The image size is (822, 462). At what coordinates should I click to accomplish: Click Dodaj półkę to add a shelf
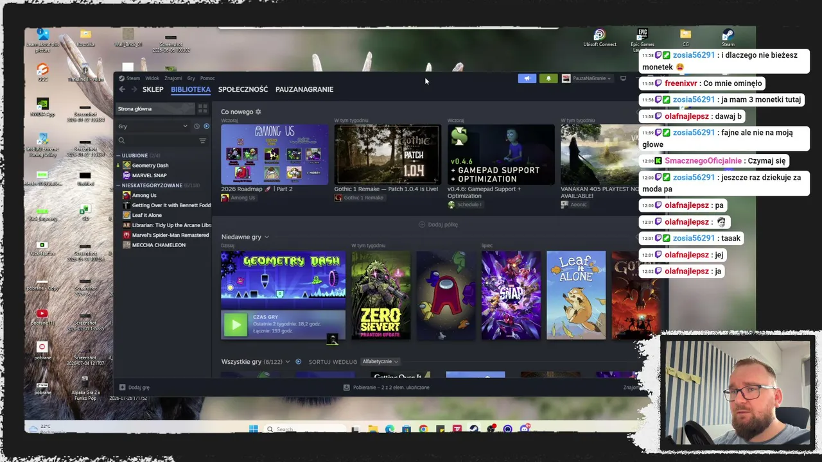pyautogui.click(x=438, y=225)
